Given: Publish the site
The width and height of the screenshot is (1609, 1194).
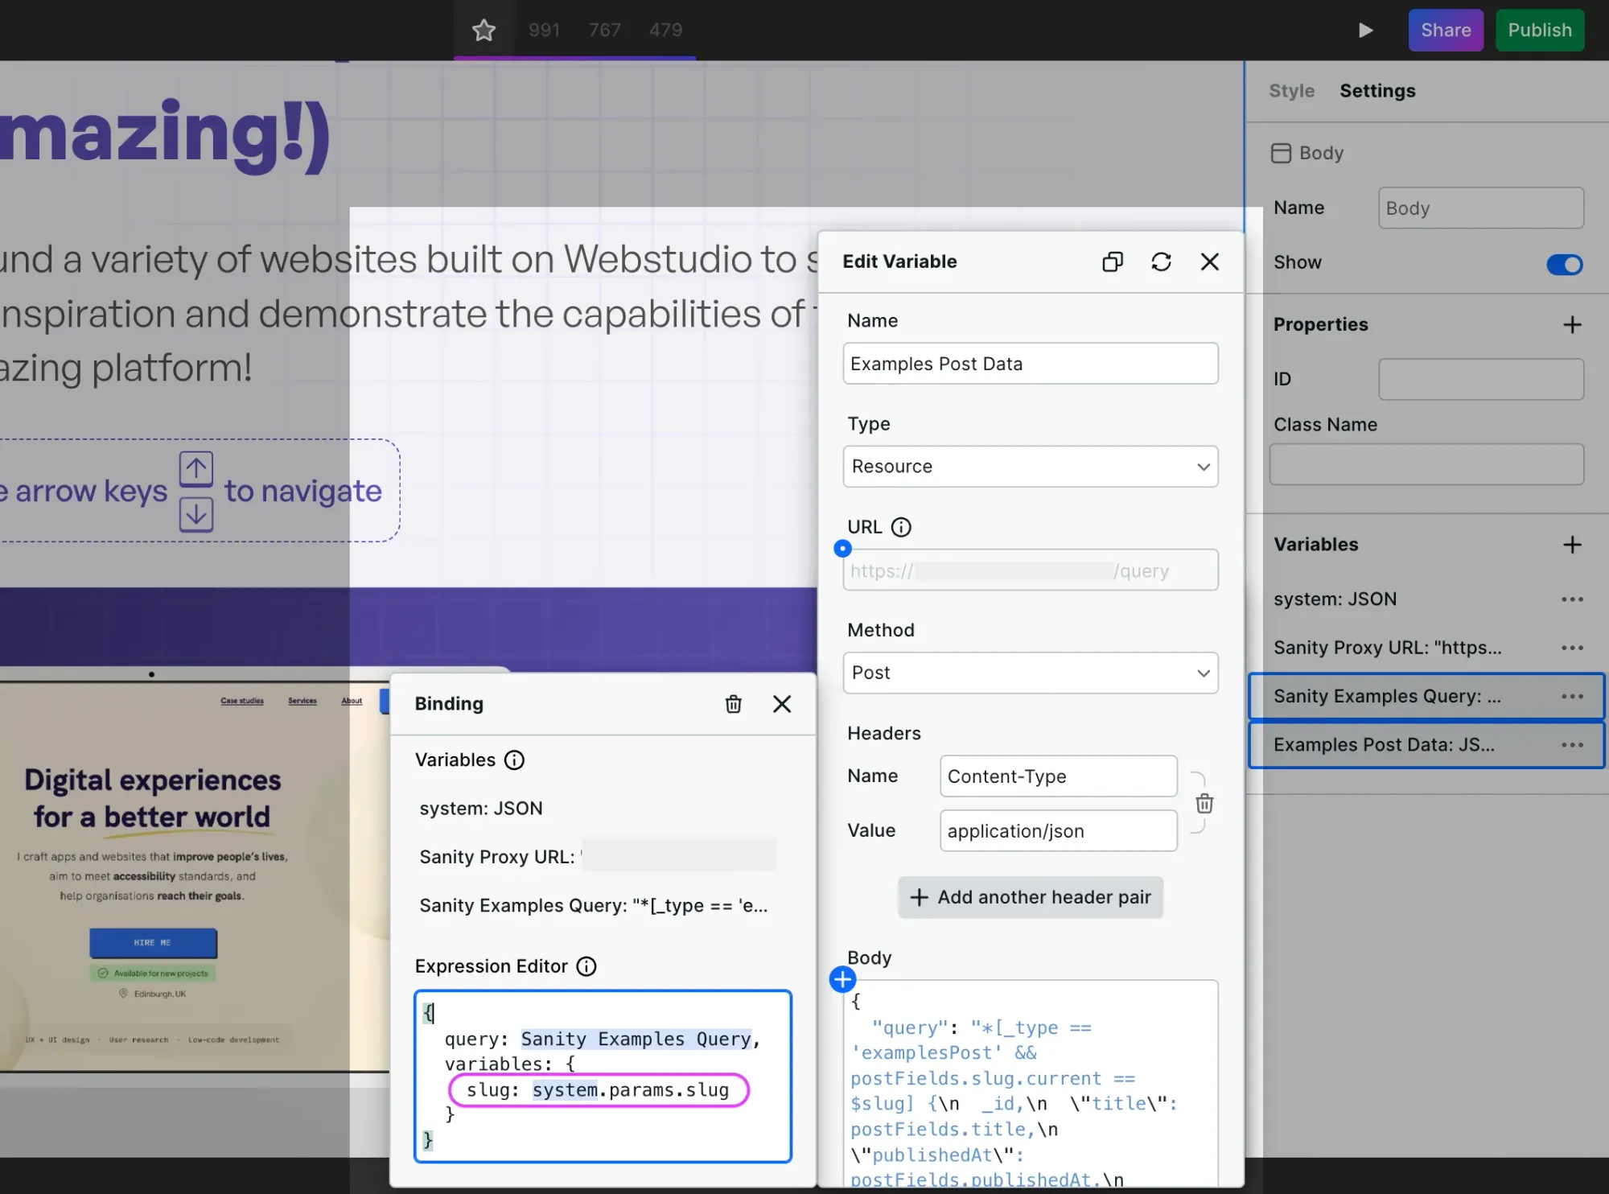Looking at the screenshot, I should coord(1539,30).
